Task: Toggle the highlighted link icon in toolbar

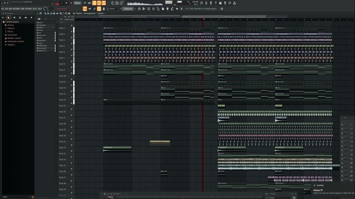Action: click(x=99, y=9)
